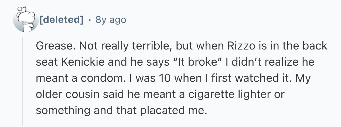
Task: Click the word "terrible" in the first line
Action: click(150, 46)
